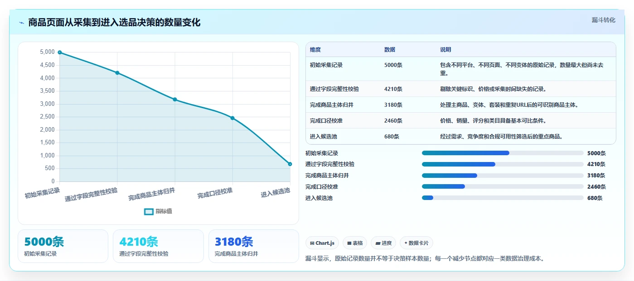Click description starting 经过需求、竞争度
This screenshot has width=634, height=281.
click(x=501, y=137)
